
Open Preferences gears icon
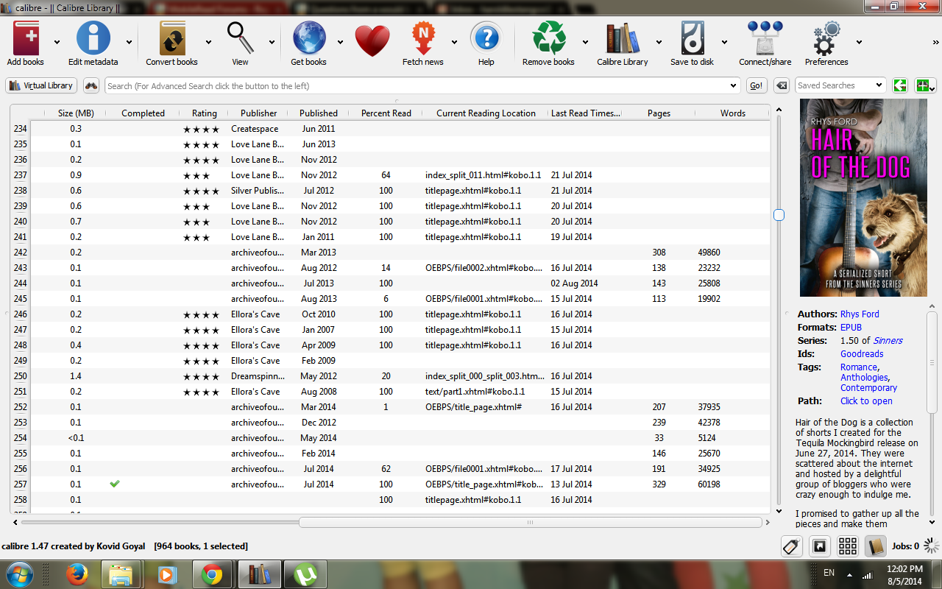point(826,39)
